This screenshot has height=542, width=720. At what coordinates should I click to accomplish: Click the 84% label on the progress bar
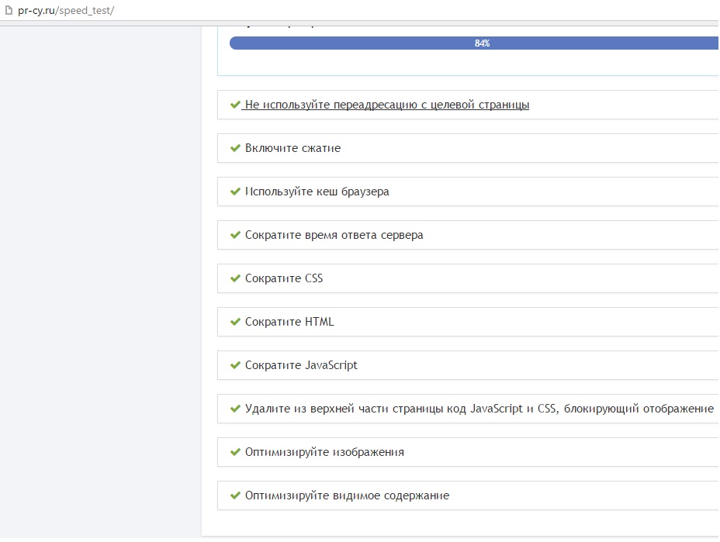click(x=482, y=43)
